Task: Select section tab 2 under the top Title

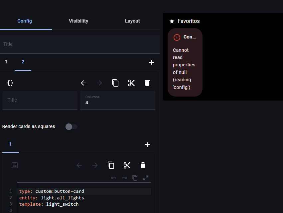Action: (x=23, y=62)
